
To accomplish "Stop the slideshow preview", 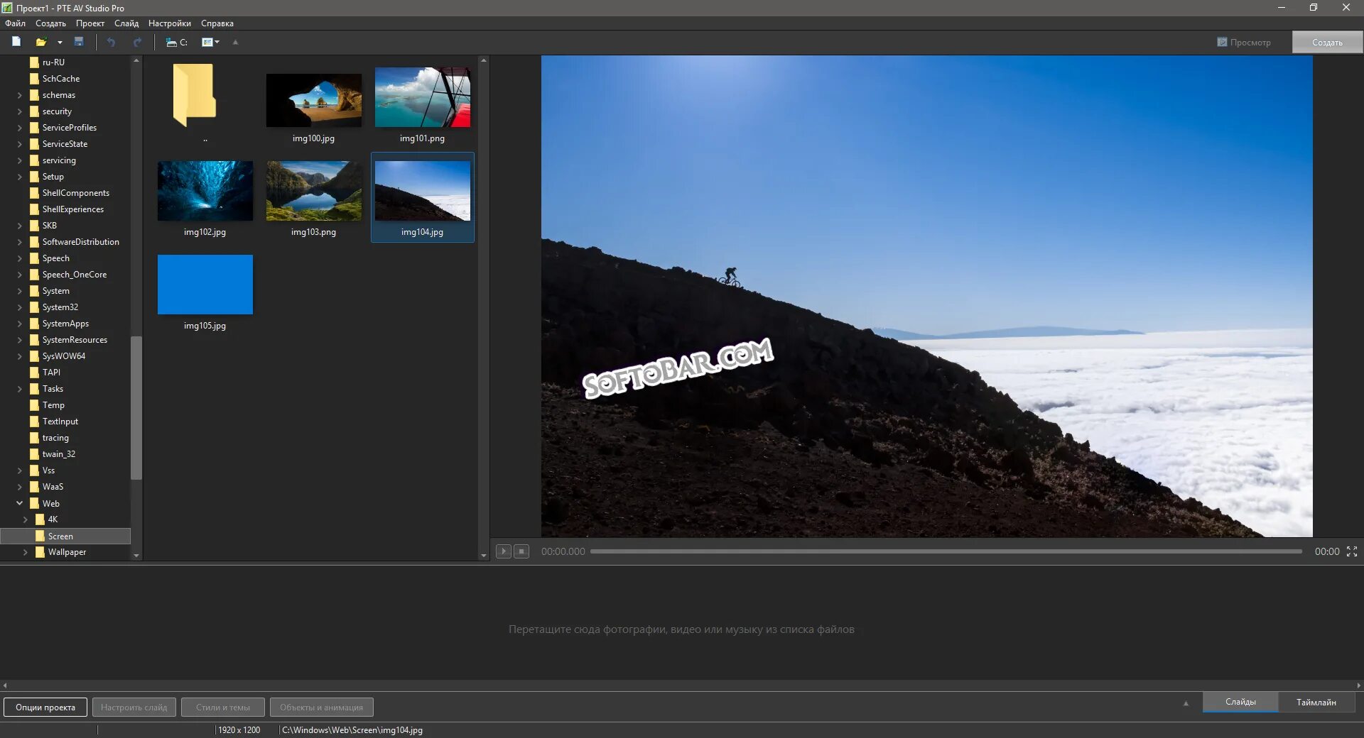I will click(x=521, y=551).
